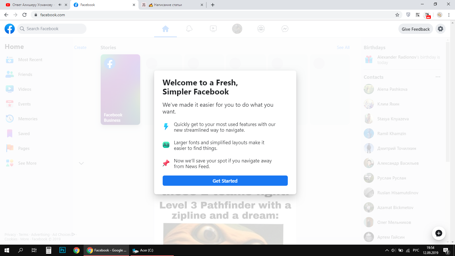This screenshot has width=455, height=256.
Task: Open Events in left sidebar
Action: tap(45, 104)
